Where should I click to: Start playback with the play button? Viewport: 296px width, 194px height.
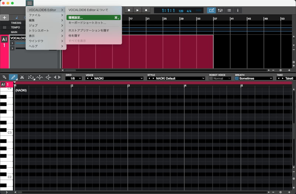pyautogui.click(x=137, y=10)
